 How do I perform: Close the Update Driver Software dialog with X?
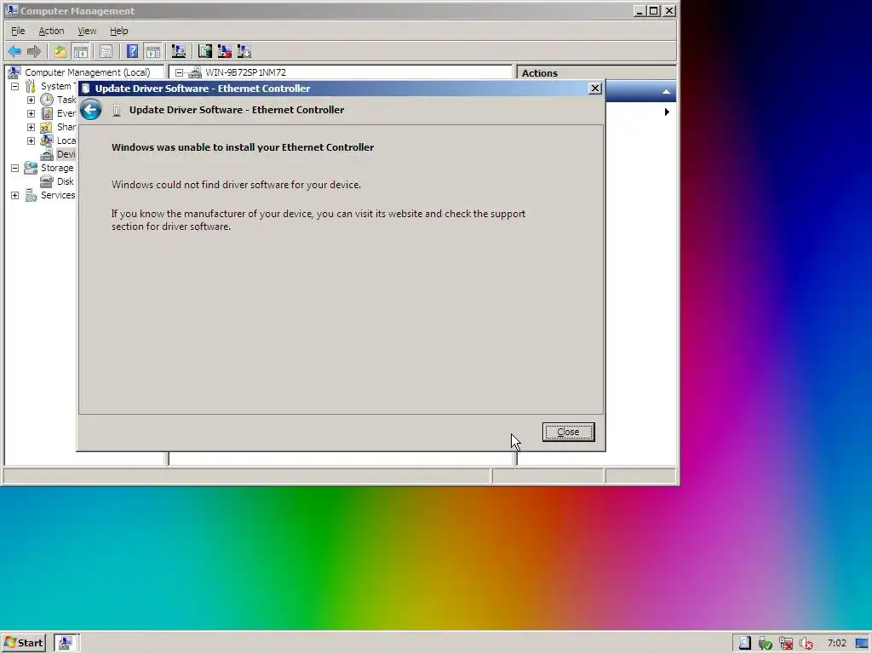(595, 89)
